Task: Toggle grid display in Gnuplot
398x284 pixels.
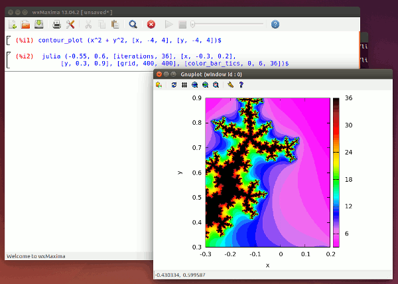Action: (184, 85)
